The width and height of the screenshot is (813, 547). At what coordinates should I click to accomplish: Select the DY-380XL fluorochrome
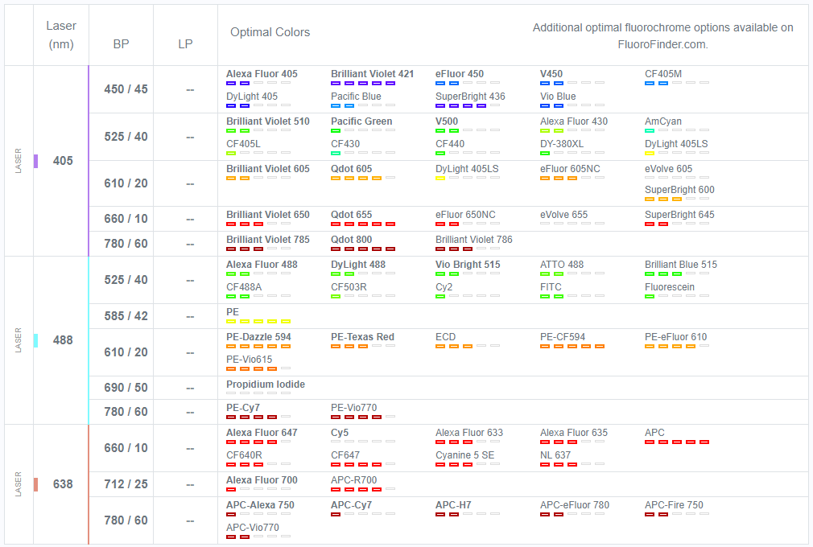tap(562, 144)
